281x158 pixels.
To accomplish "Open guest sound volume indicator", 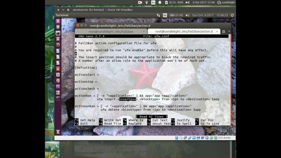I will click(x=187, y=15).
